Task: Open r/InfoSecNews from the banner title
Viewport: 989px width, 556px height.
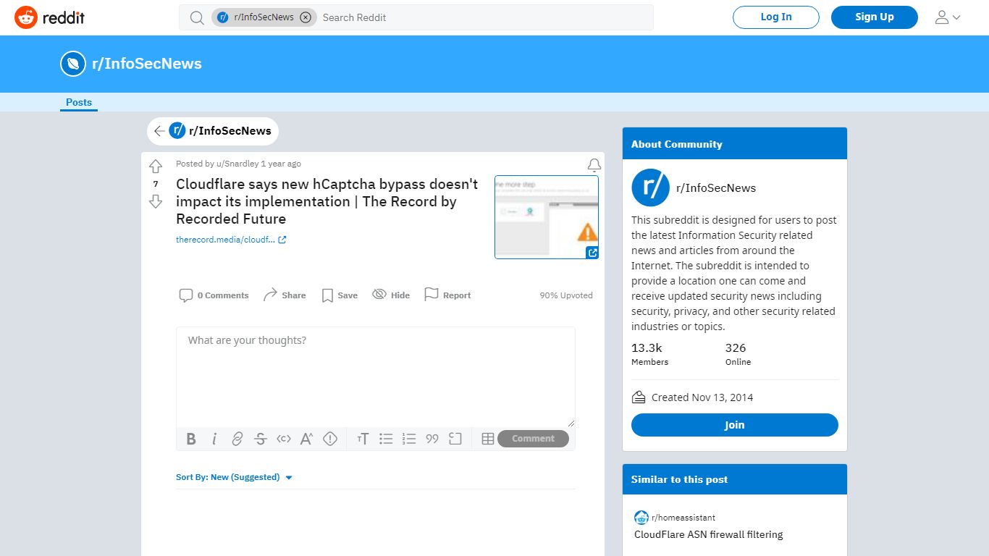Action: (x=147, y=64)
